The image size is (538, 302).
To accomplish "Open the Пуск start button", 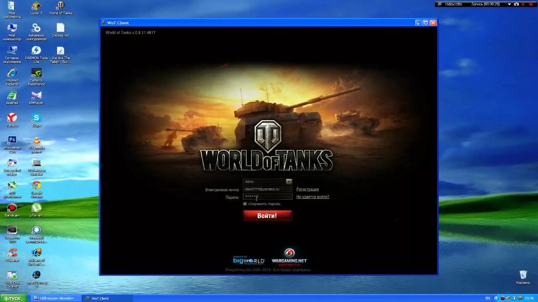I will click(13, 298).
